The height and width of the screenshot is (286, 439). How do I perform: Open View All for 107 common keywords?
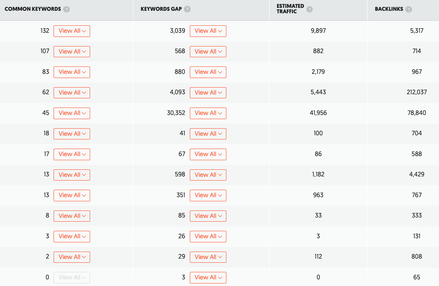click(72, 51)
